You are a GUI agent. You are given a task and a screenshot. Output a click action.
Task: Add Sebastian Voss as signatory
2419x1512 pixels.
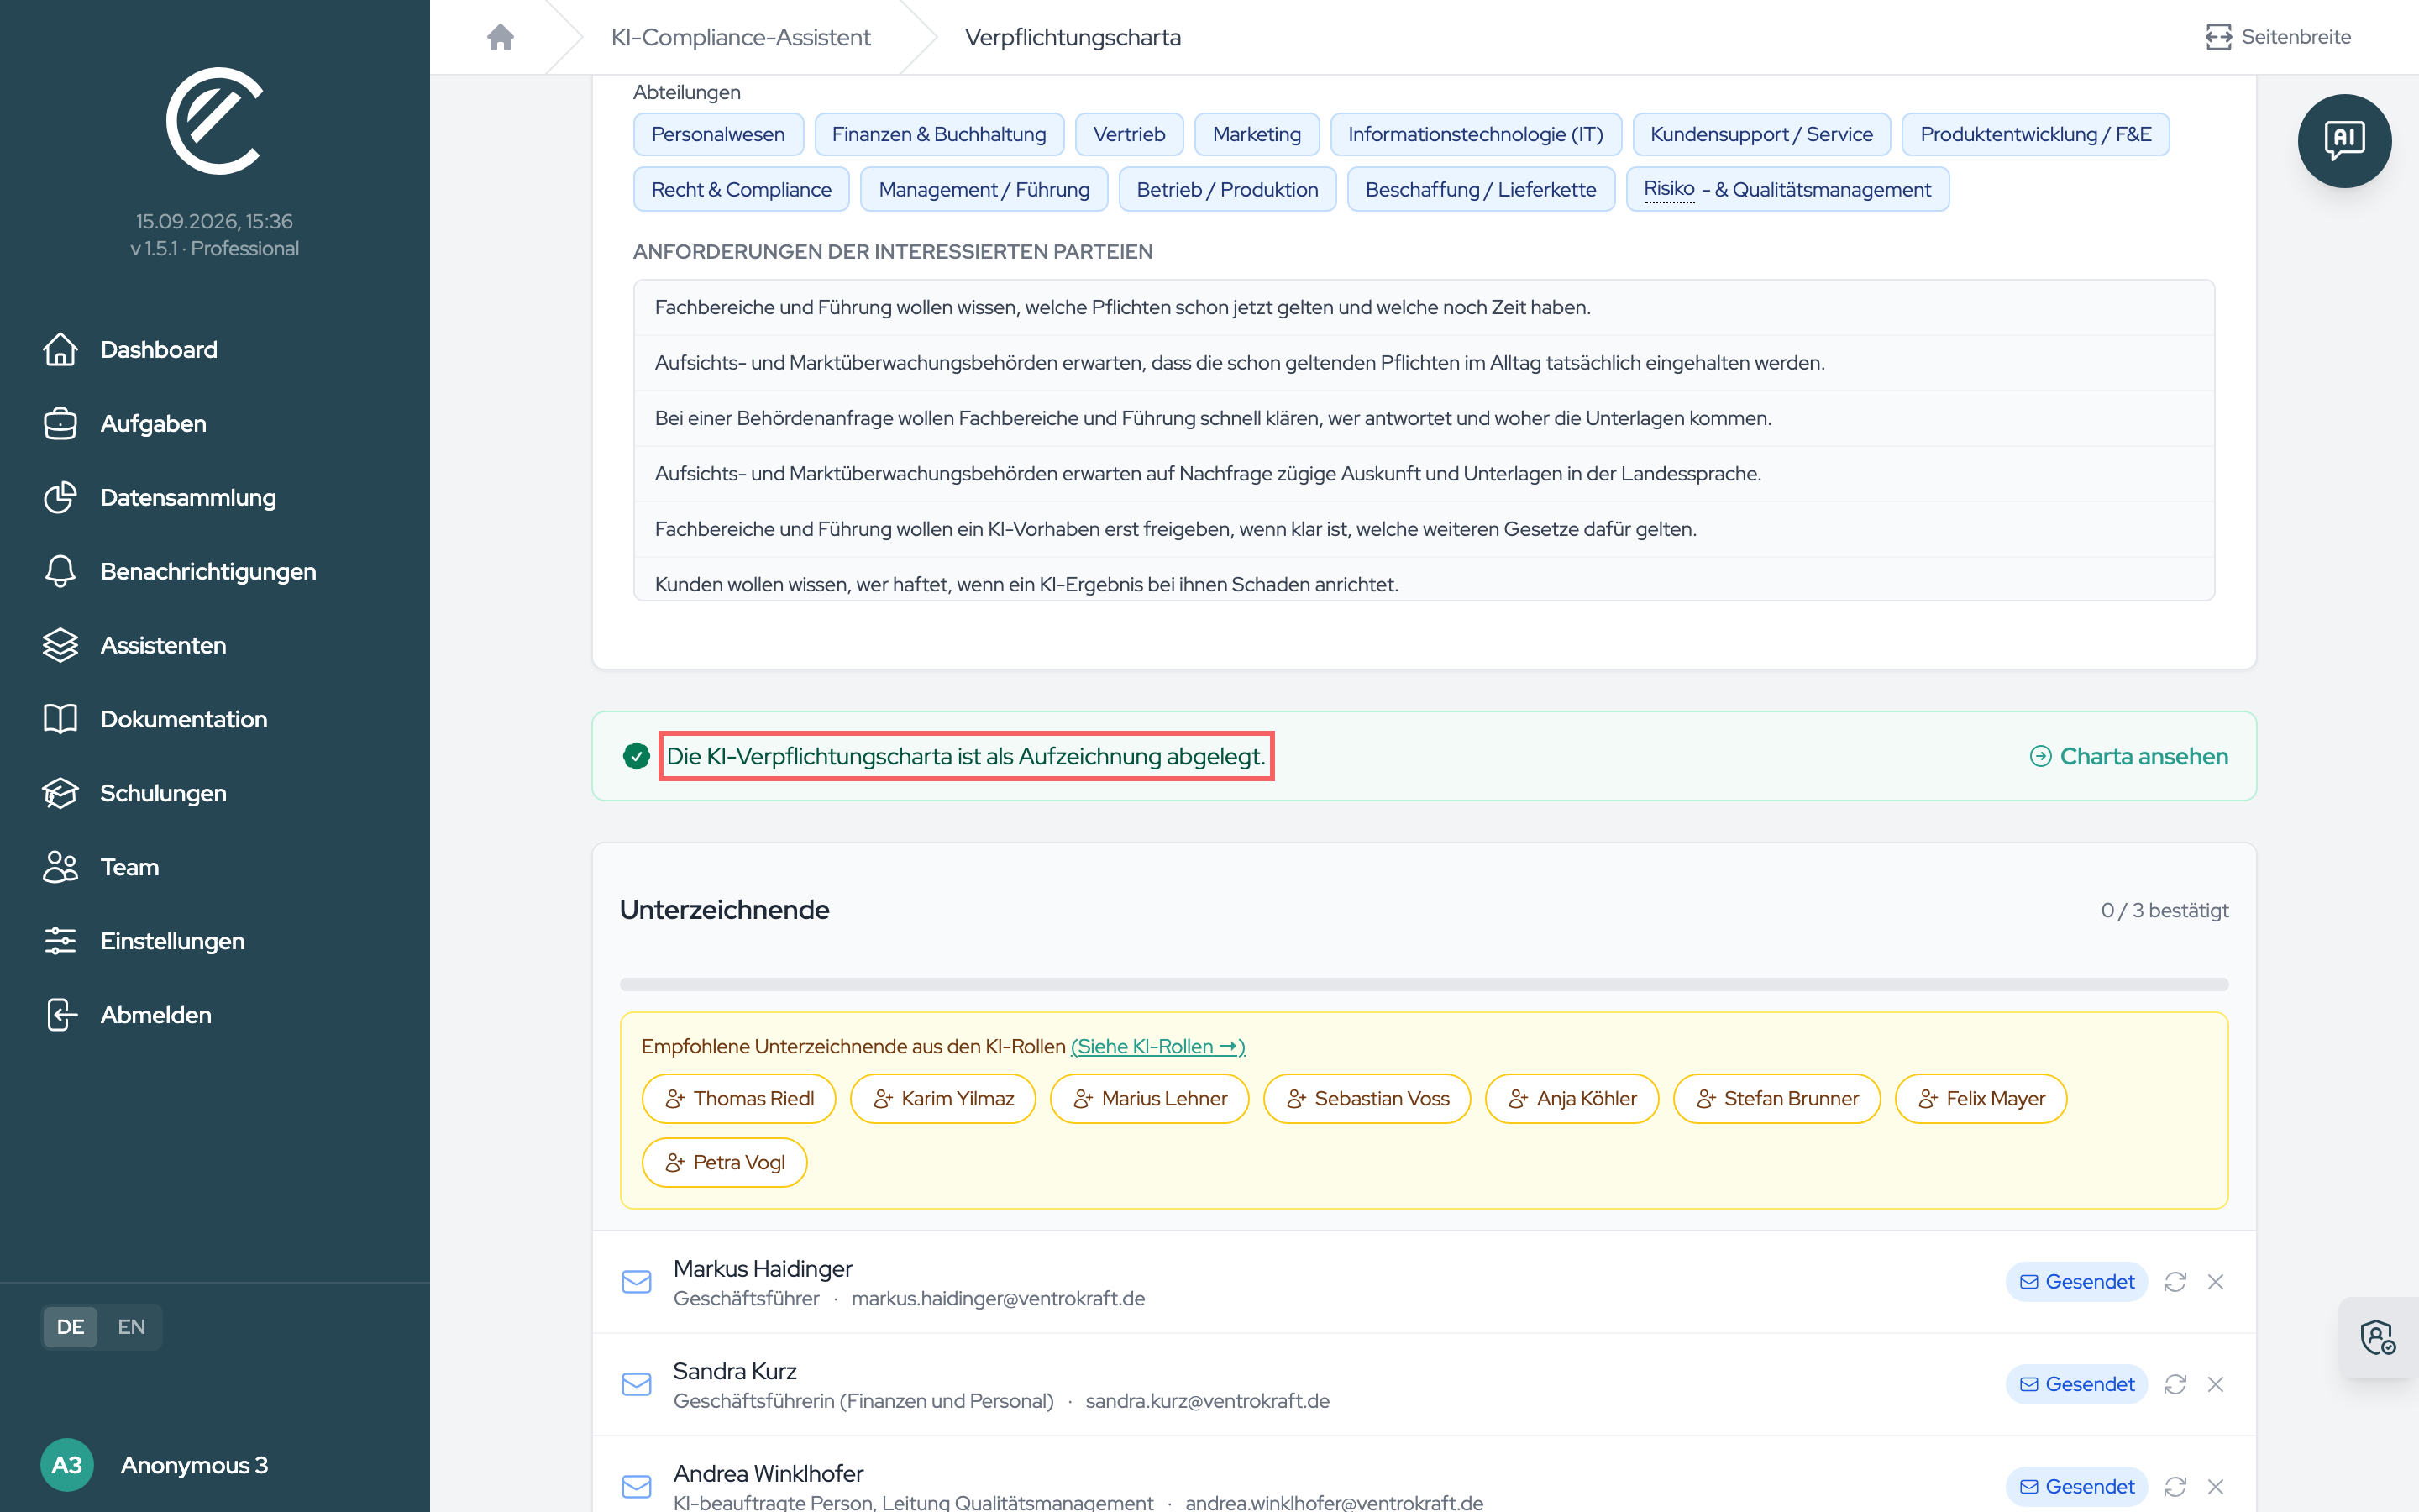tap(1367, 1099)
